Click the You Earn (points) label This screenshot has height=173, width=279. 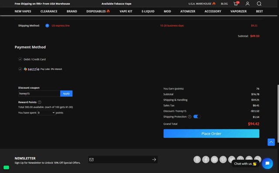[x=174, y=89]
